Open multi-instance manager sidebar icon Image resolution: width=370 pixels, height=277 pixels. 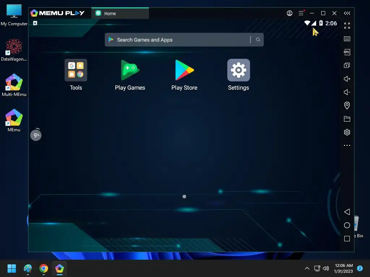[x=347, y=65]
